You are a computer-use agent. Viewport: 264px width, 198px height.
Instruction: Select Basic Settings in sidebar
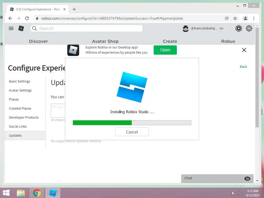coord(19,81)
